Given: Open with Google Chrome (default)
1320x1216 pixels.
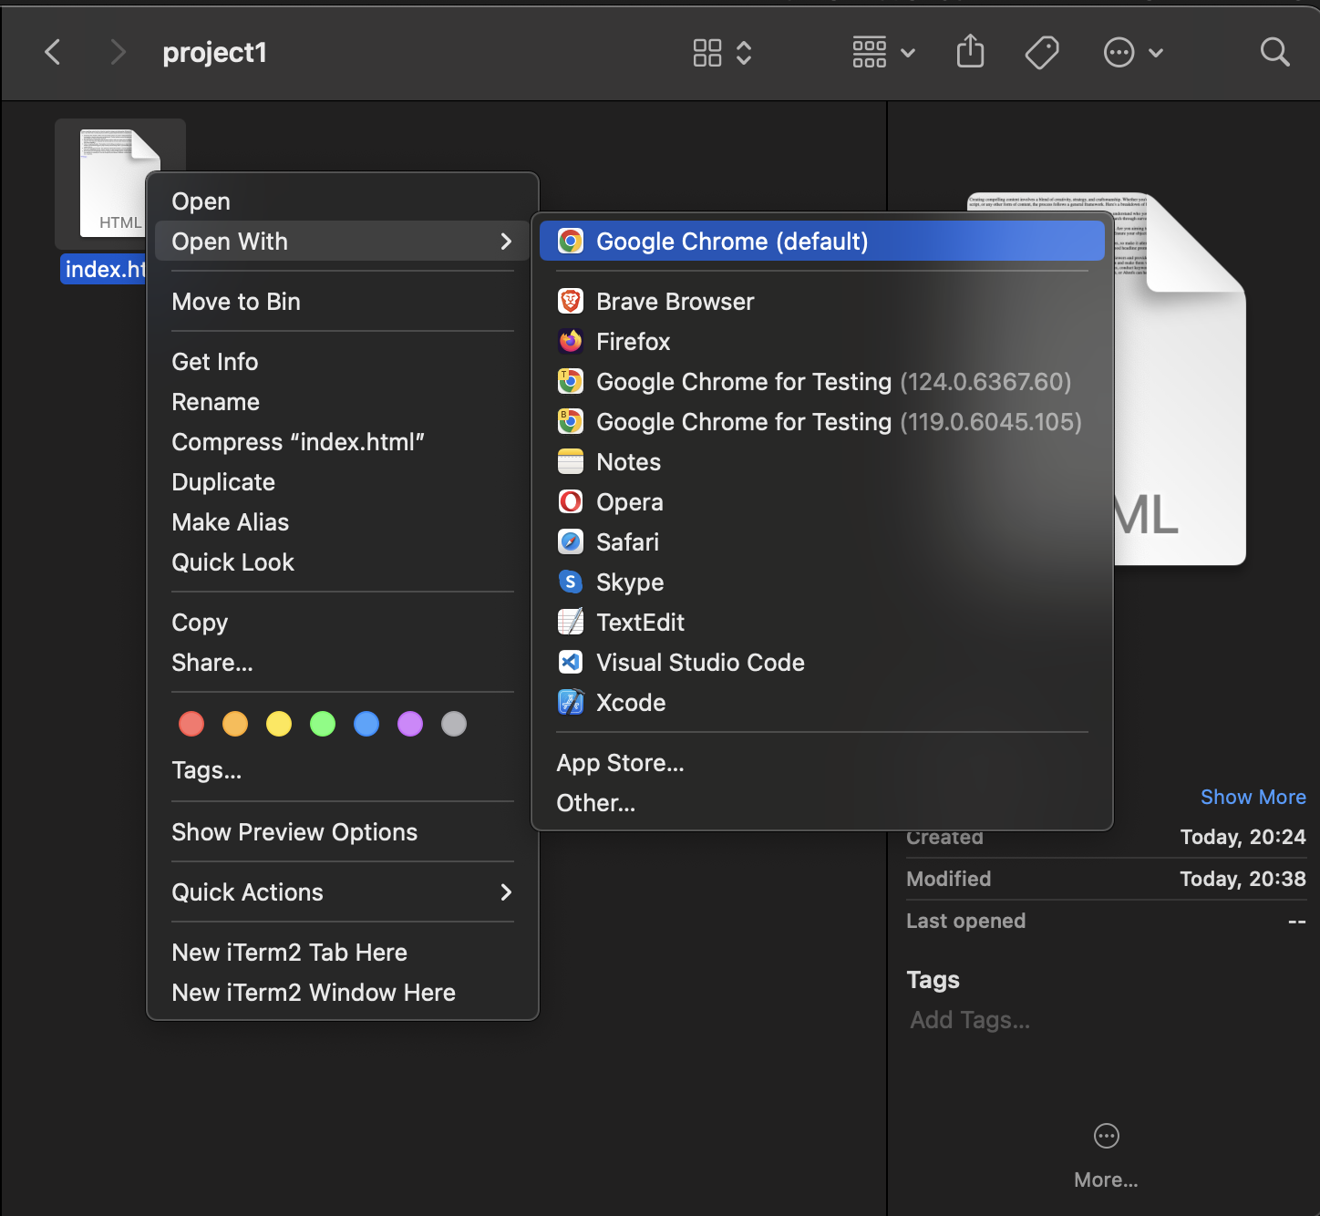Looking at the screenshot, I should pos(822,242).
